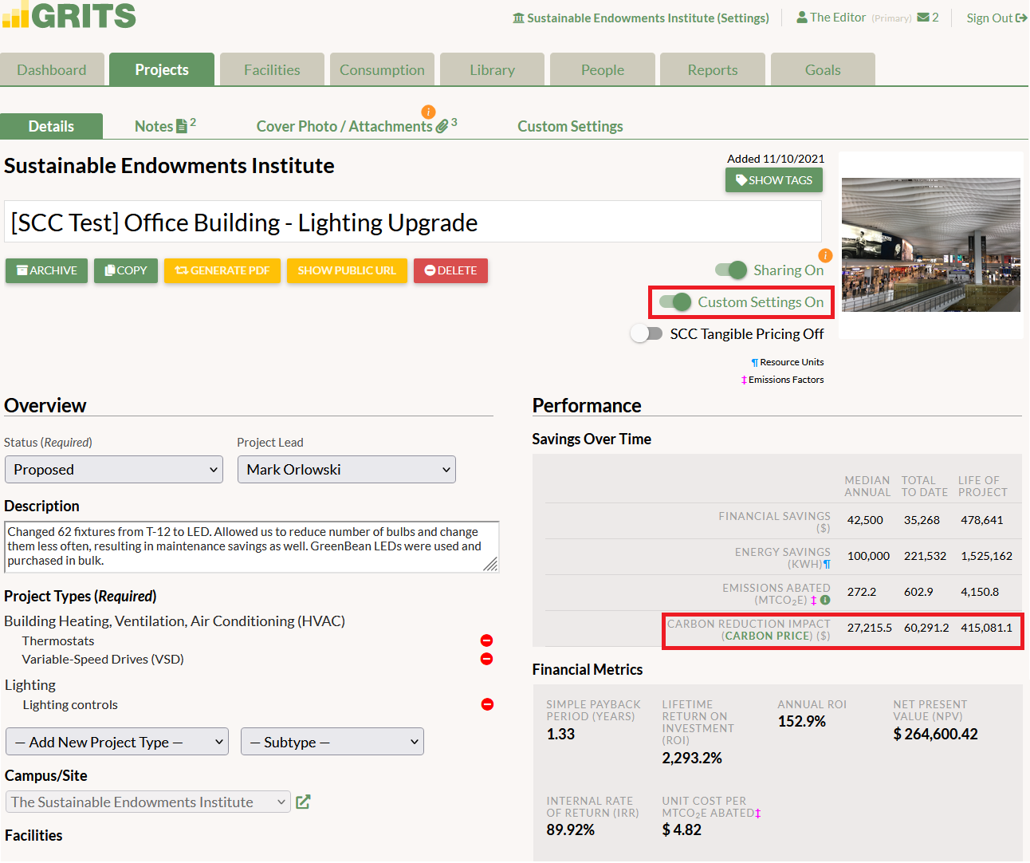
Task: Expand Add New Project Type dropdown
Action: click(117, 742)
